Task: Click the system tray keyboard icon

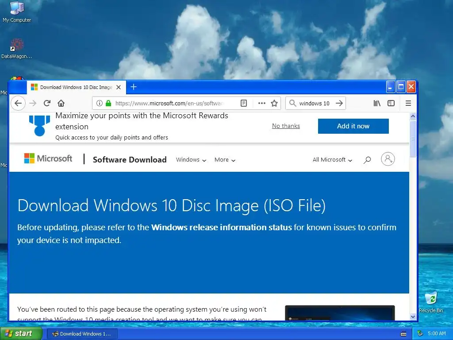Action: click(403, 334)
